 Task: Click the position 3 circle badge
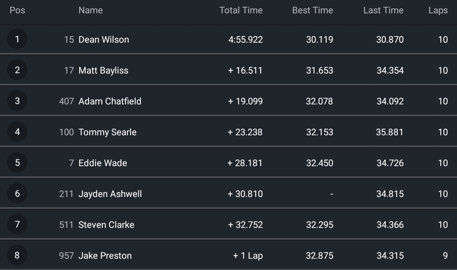(x=17, y=101)
